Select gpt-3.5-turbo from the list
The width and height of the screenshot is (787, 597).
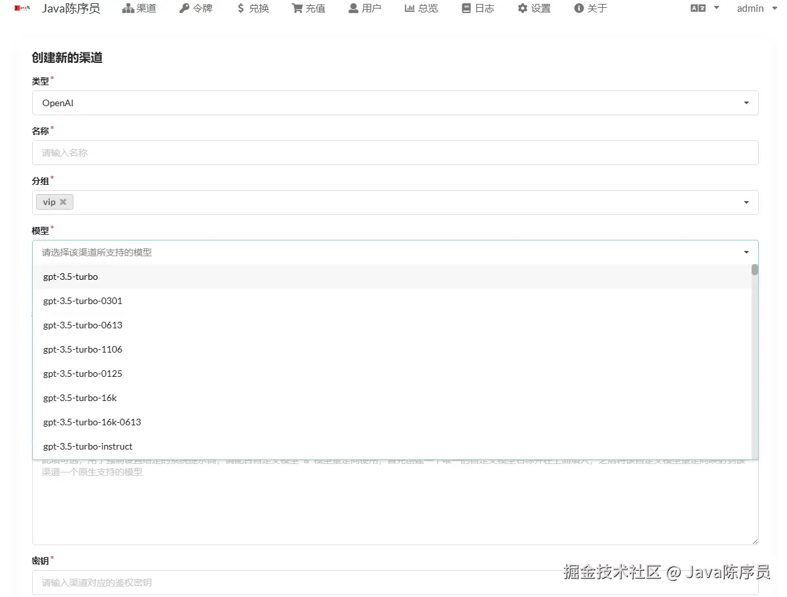tap(392, 277)
